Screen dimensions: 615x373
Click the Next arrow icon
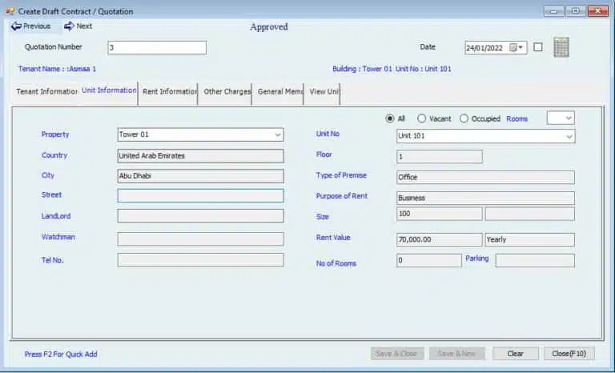69,26
